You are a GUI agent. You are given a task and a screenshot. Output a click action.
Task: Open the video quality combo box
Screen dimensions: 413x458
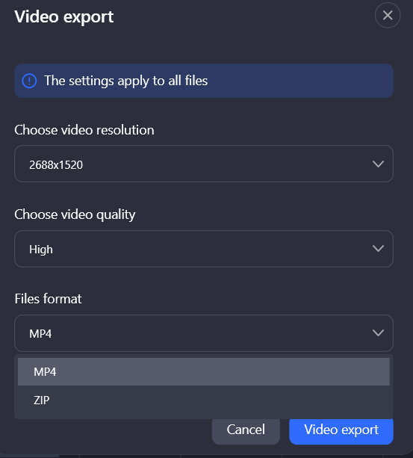click(x=204, y=249)
